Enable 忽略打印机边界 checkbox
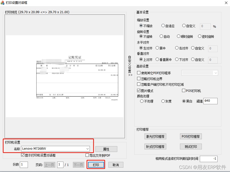230x172 pixels. (139, 79)
